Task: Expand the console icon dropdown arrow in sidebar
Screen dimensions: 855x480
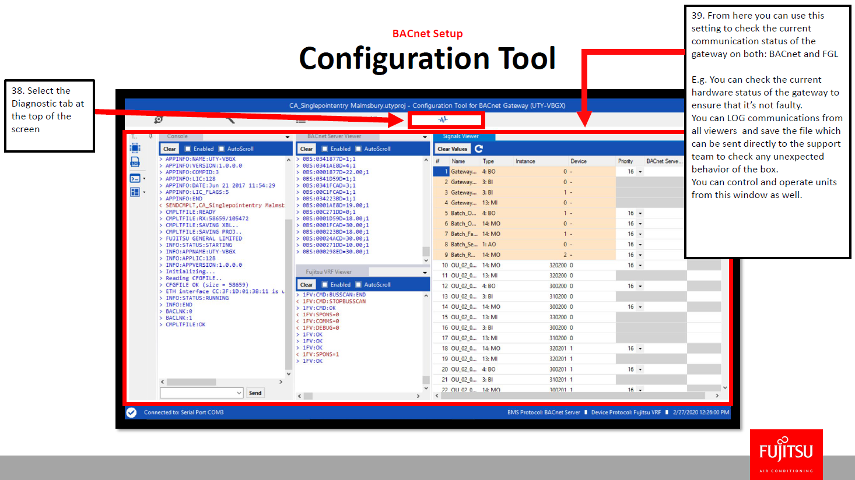Action: click(144, 178)
